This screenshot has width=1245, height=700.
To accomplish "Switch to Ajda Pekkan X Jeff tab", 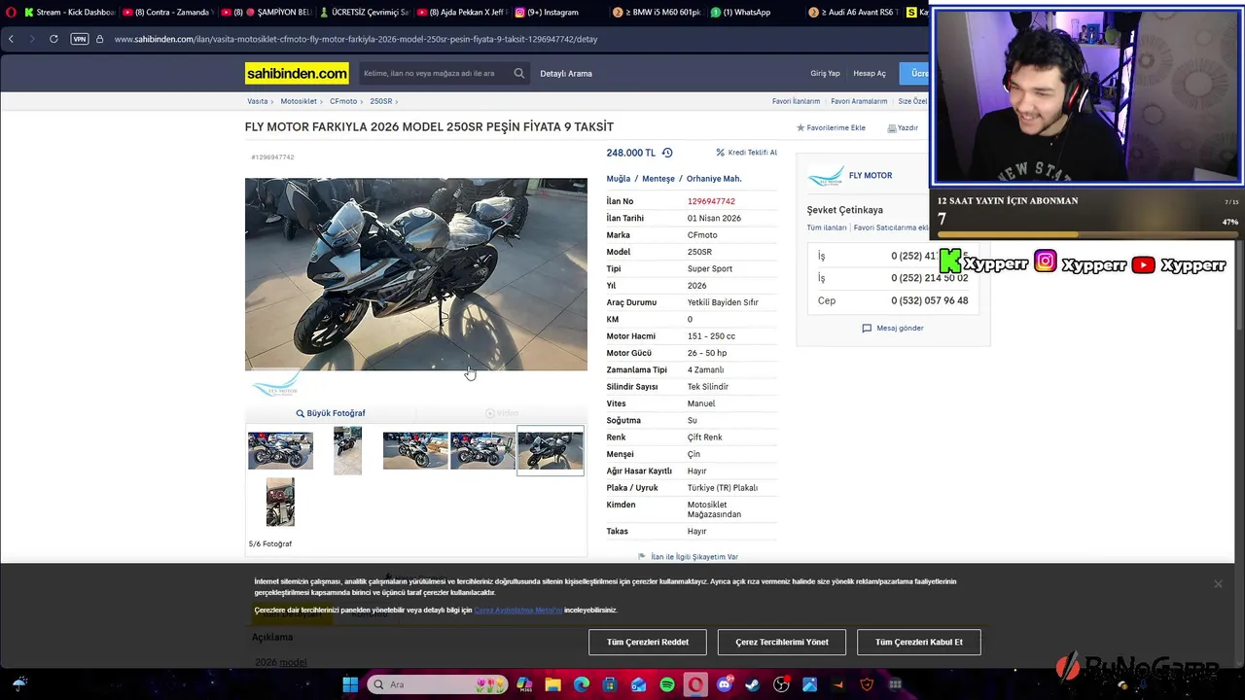I will (x=462, y=12).
